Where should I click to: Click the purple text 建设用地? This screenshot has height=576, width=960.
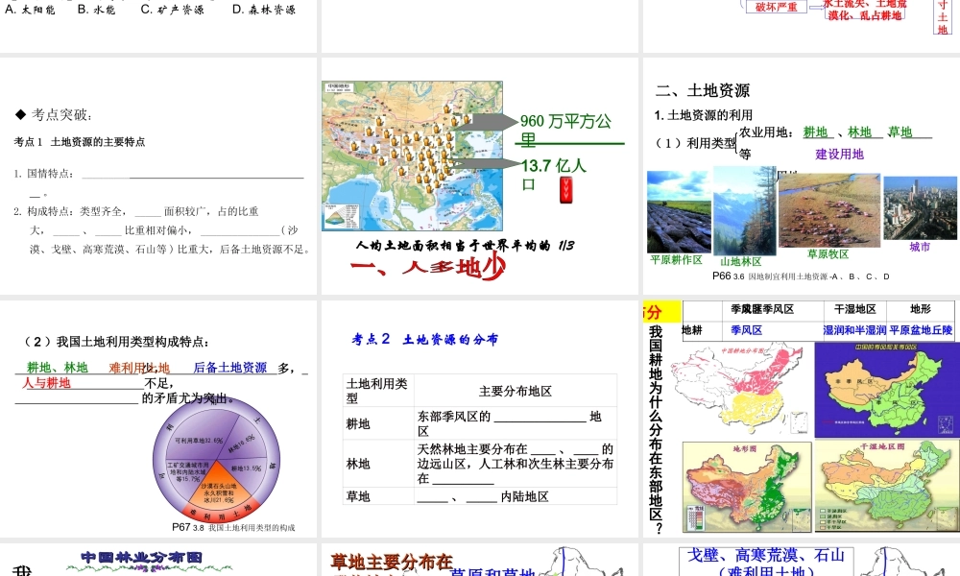pos(839,155)
